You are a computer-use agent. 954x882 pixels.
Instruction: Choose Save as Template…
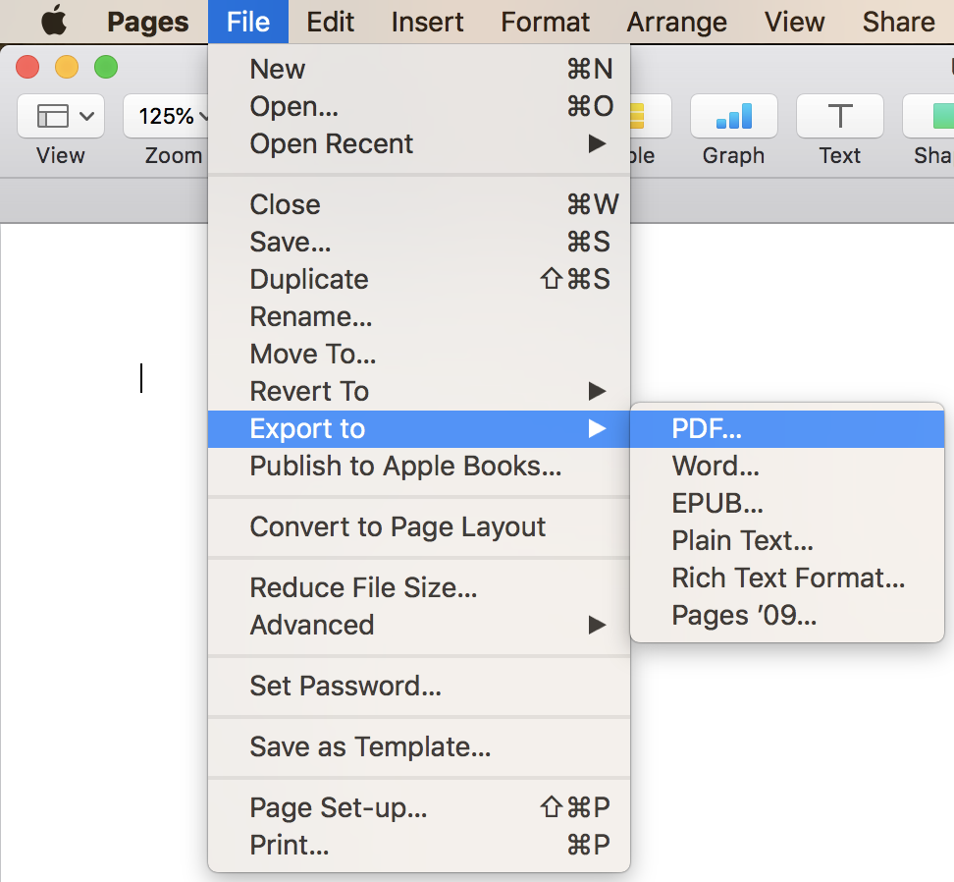419,746
